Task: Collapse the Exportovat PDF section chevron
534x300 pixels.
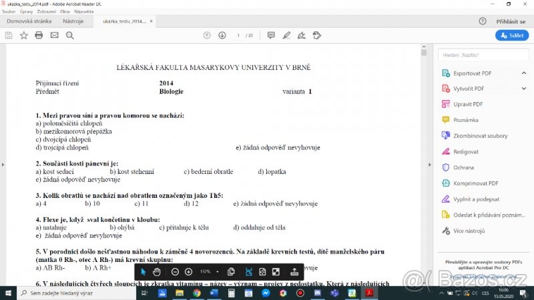Action: [524, 73]
